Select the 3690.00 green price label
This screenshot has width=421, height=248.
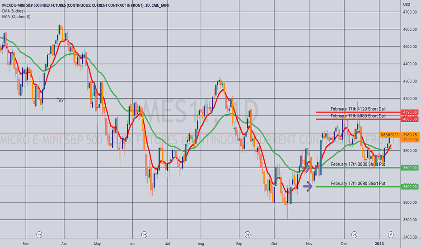click(410, 187)
